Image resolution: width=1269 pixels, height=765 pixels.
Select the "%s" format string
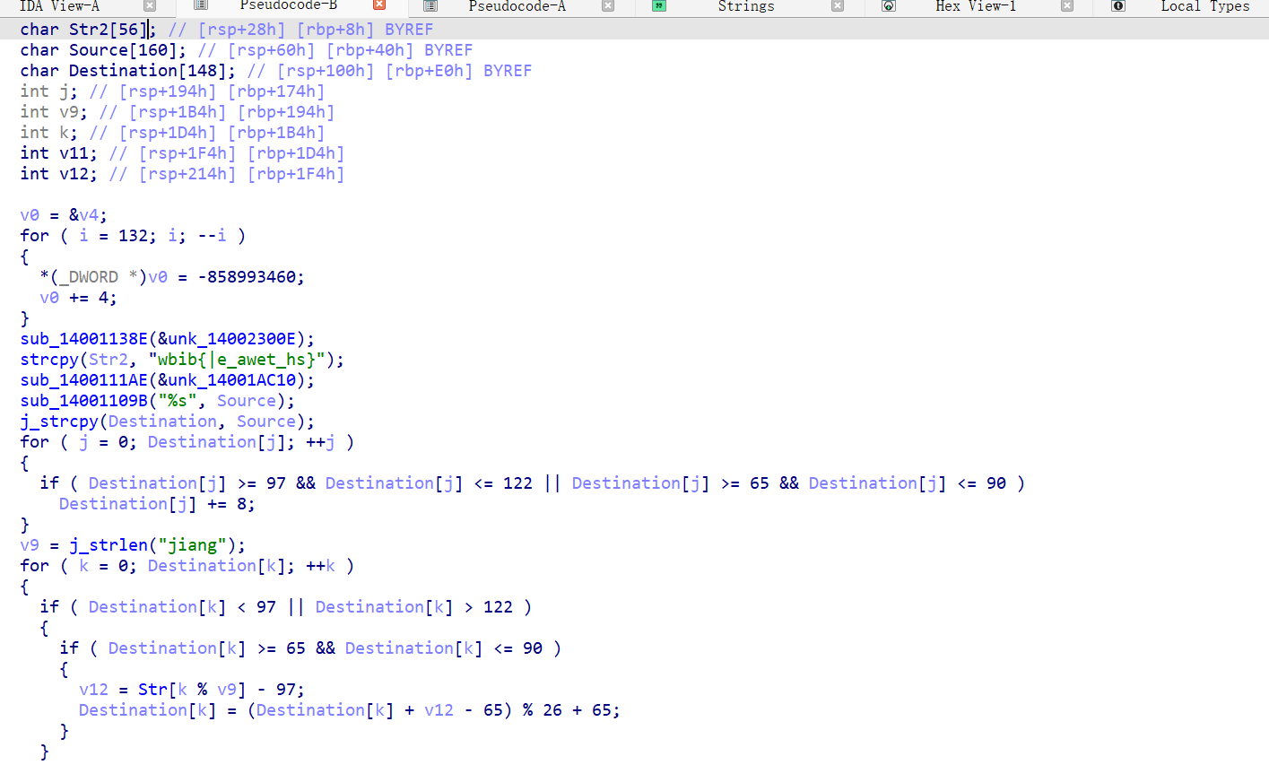pyautogui.click(x=178, y=401)
